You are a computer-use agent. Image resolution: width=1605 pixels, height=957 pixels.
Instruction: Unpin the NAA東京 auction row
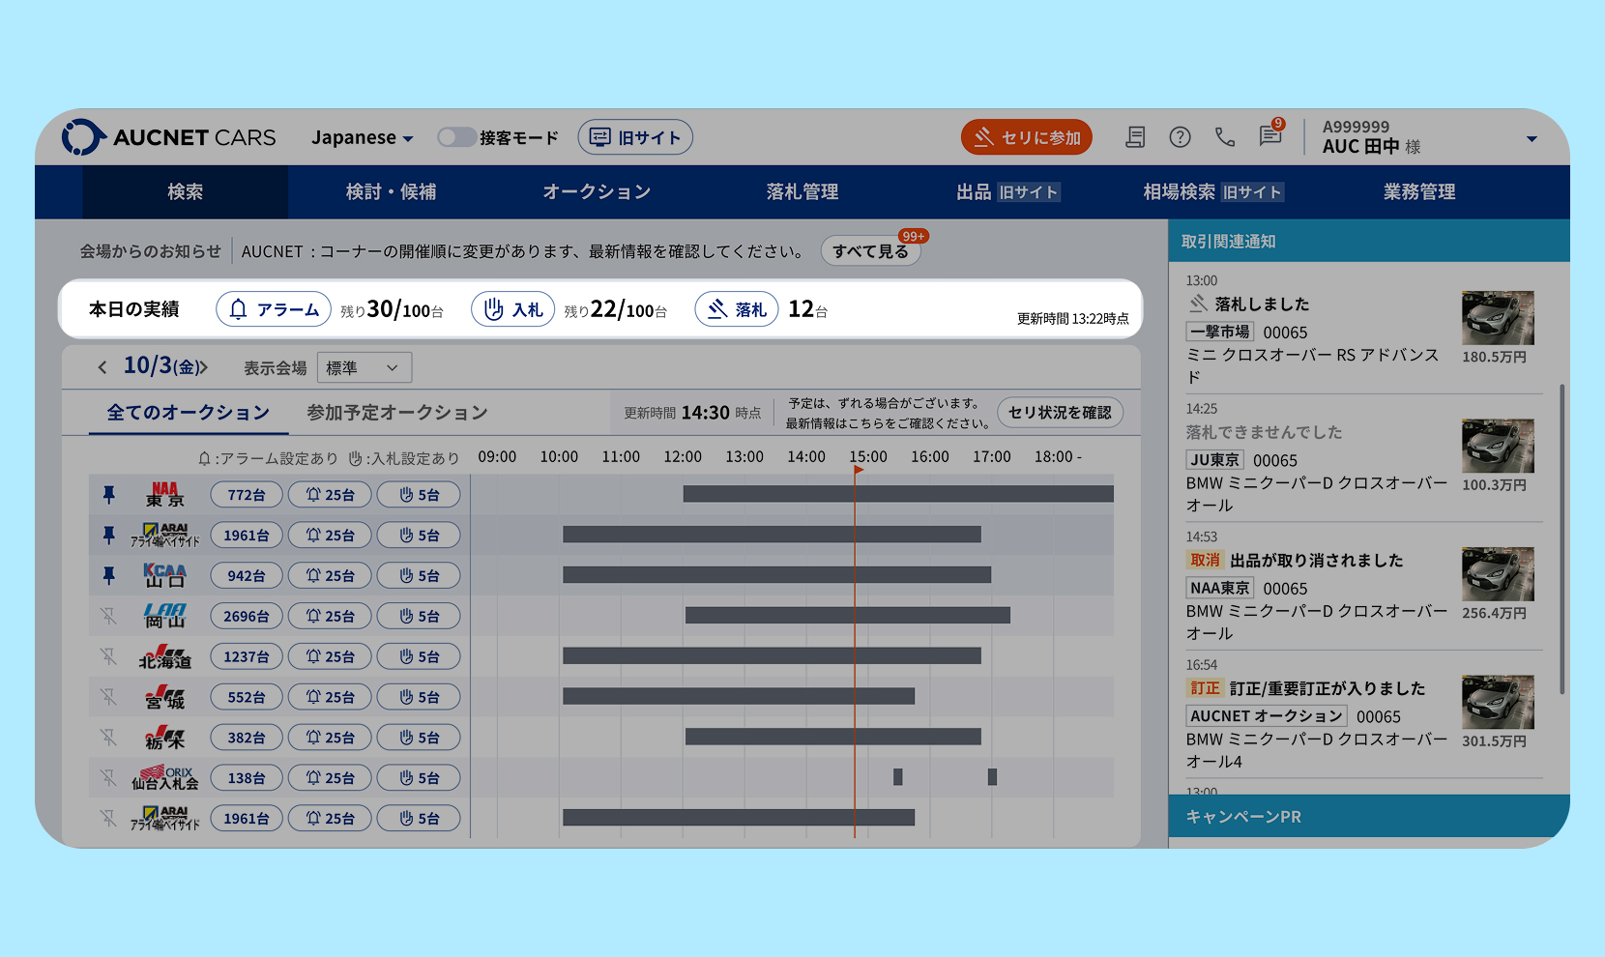[x=109, y=495]
